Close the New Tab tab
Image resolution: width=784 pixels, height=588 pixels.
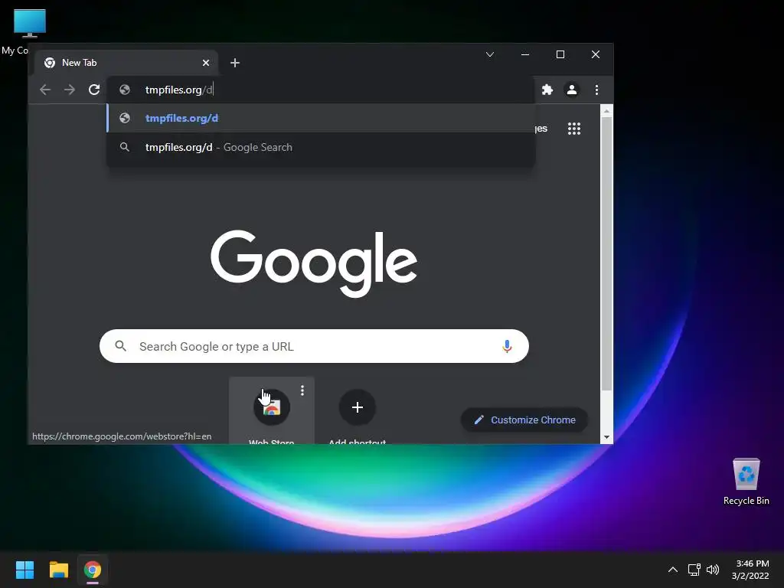pyautogui.click(x=206, y=63)
